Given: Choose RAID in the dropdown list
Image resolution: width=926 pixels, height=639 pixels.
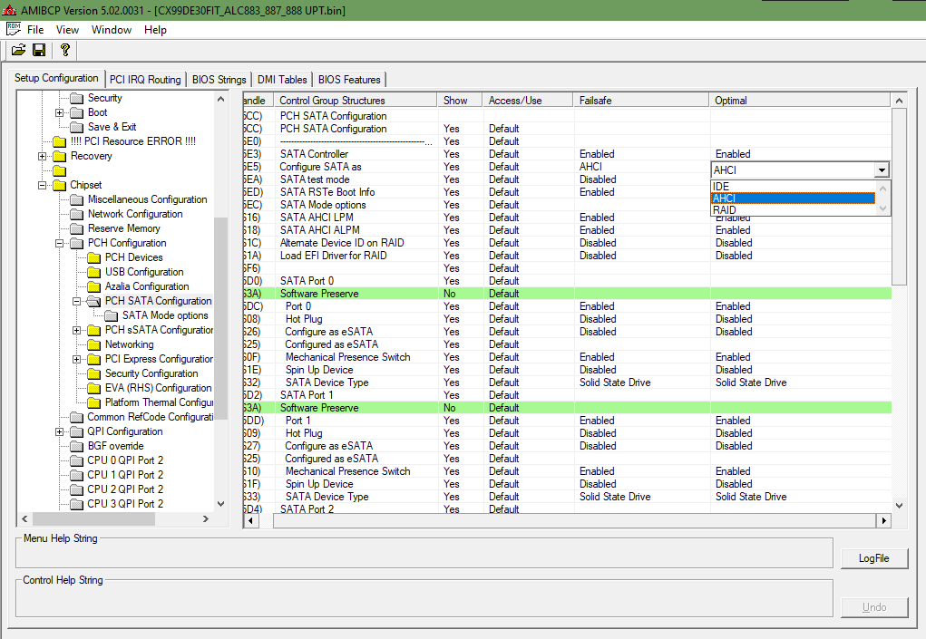Looking at the screenshot, I should coord(793,210).
